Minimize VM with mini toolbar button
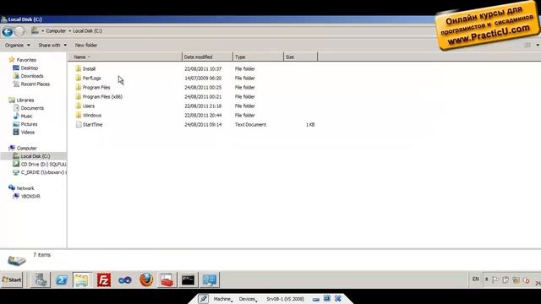The height and width of the screenshot is (304, 541). point(316,299)
